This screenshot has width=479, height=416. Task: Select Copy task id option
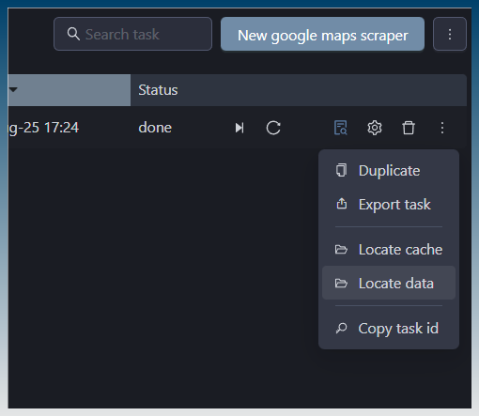(389, 329)
